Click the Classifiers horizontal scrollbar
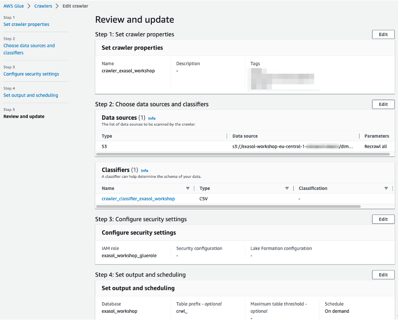Image resolution: width=398 pixels, height=320 pixels. 228,206
